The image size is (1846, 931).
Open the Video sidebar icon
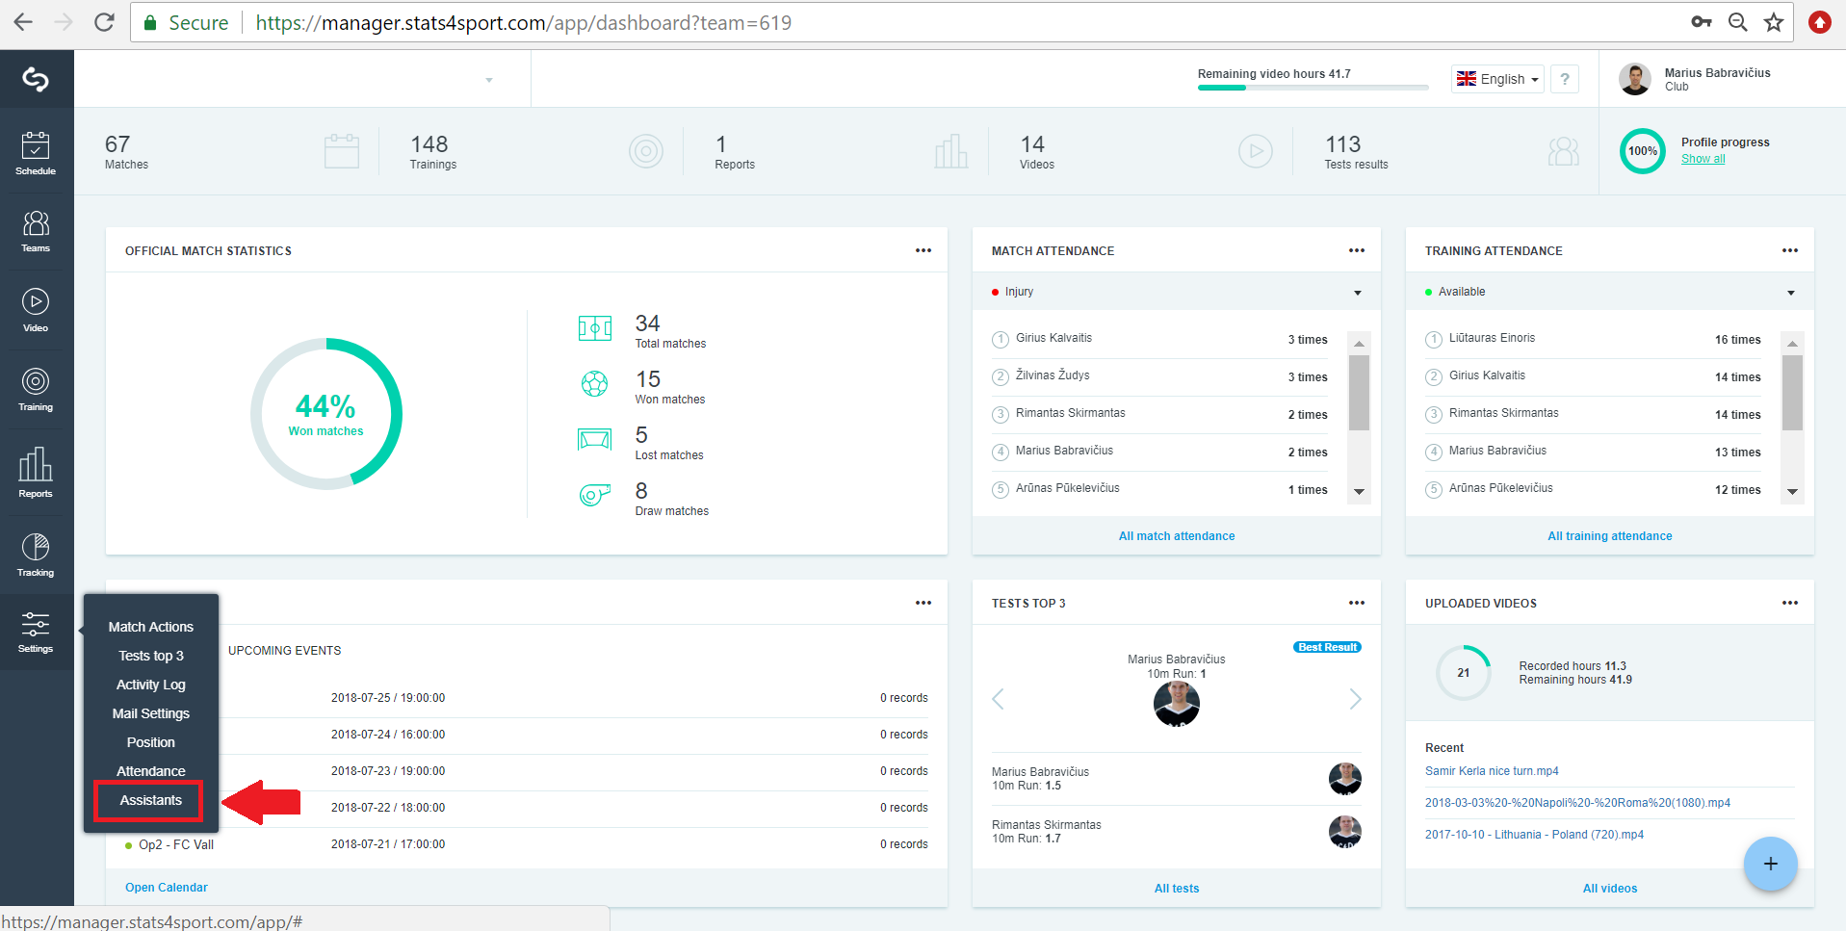pos(36,310)
